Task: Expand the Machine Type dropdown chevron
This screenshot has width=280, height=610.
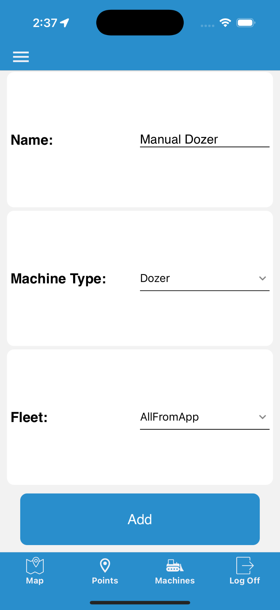Action: 262,278
